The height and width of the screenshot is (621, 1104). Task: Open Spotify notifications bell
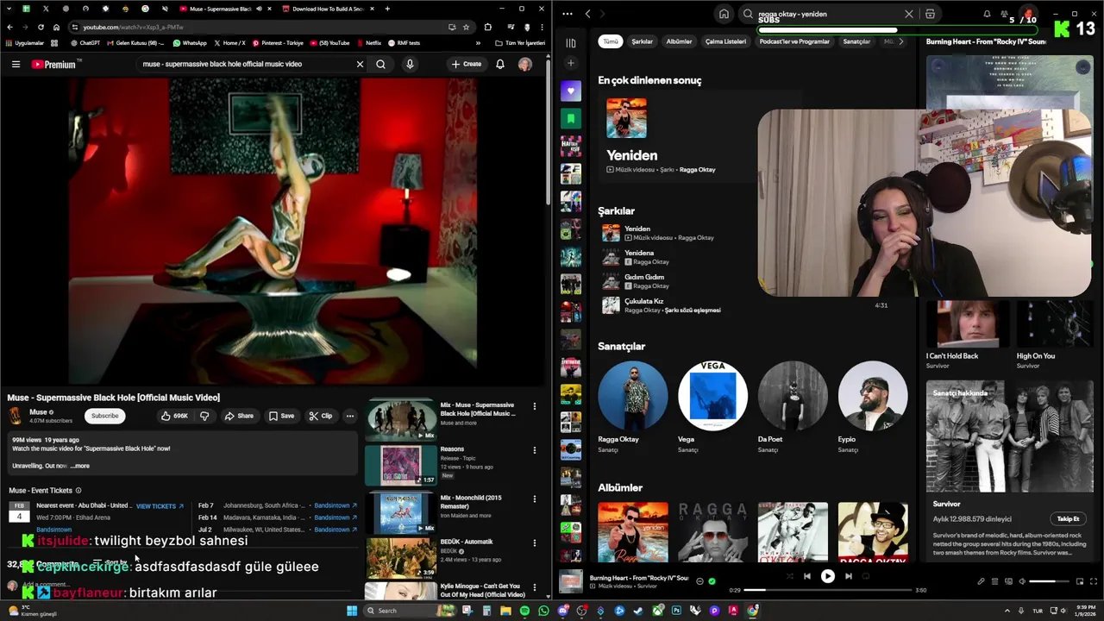point(987,14)
